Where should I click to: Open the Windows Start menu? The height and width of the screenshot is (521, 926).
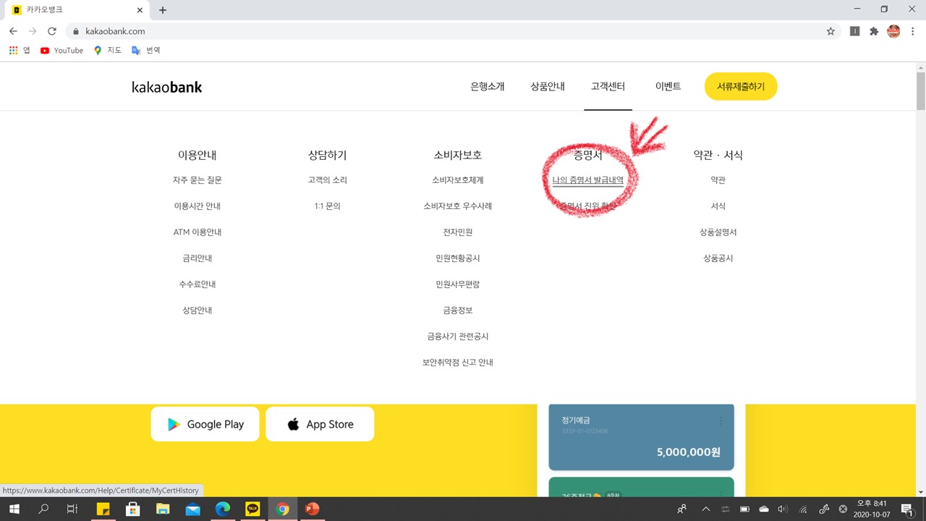[14, 509]
